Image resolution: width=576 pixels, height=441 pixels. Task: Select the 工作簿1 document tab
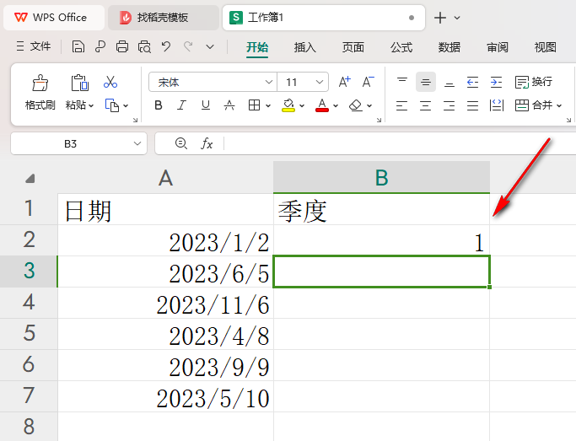(324, 18)
